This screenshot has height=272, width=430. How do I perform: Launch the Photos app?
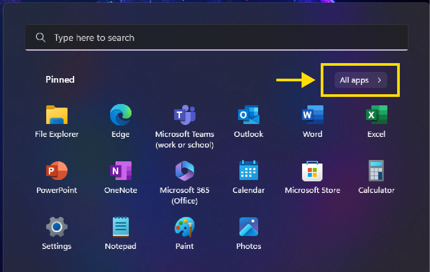pos(248,227)
